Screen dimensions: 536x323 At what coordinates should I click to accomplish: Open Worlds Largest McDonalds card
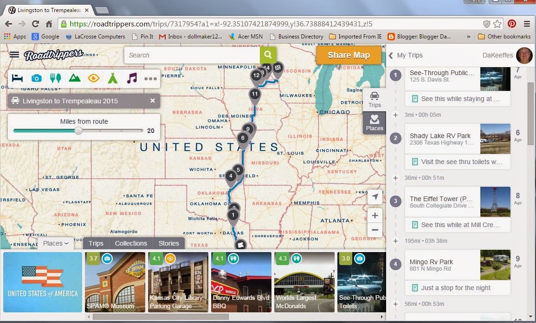[304, 282]
